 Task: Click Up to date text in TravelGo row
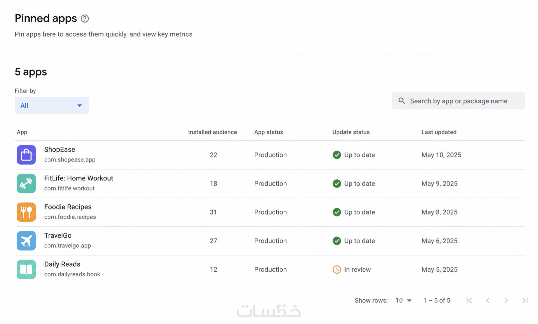pyautogui.click(x=360, y=241)
